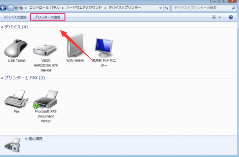Click the WIN-NANA label
Image resolution: width=239 pixels, height=157 pixels.
[75, 60]
